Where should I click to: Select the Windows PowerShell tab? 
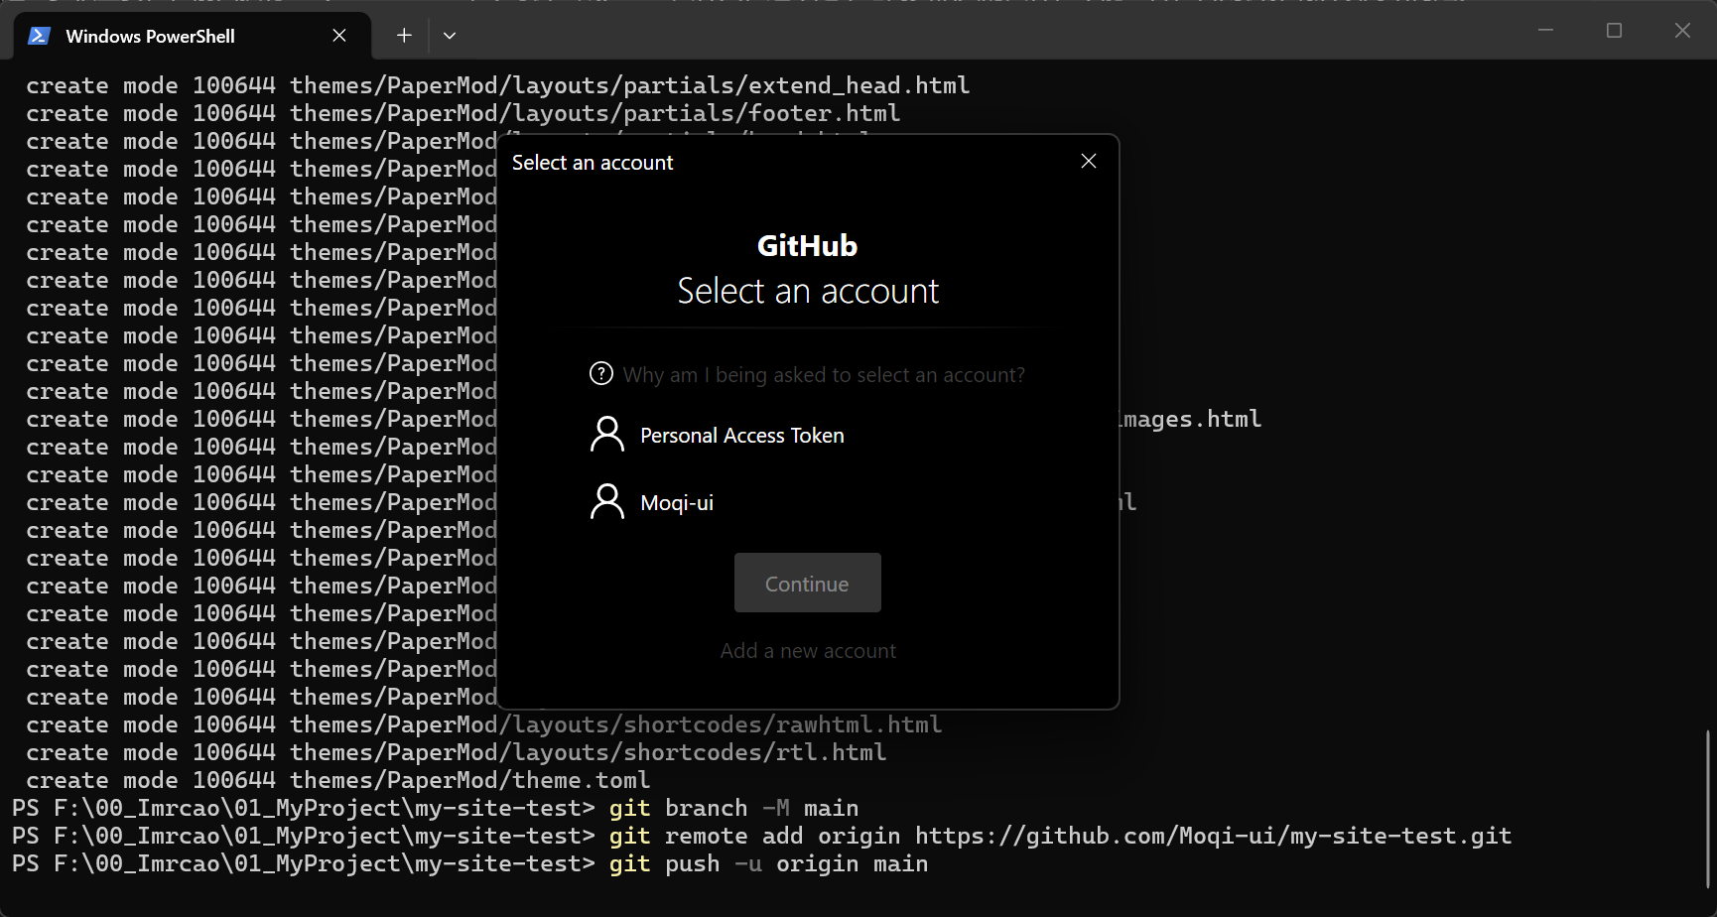[193, 36]
